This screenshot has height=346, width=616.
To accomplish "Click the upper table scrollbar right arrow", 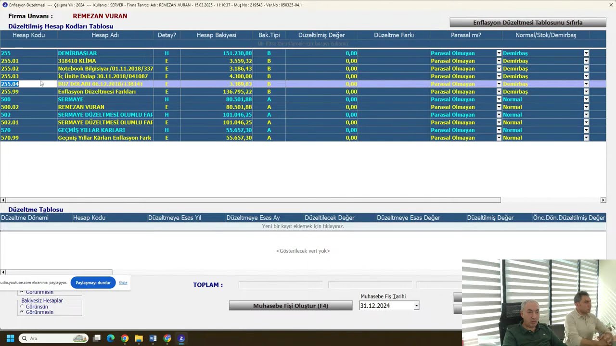I will click(603, 200).
